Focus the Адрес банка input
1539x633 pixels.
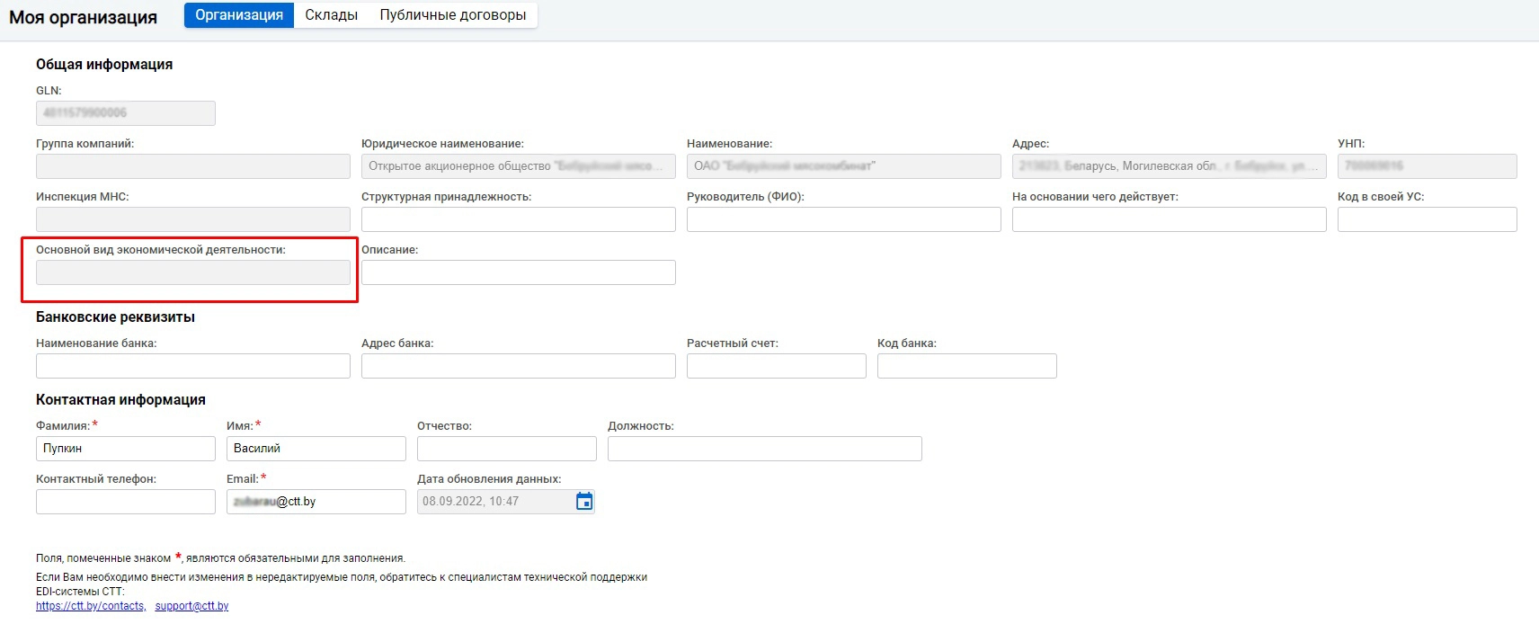coord(519,366)
